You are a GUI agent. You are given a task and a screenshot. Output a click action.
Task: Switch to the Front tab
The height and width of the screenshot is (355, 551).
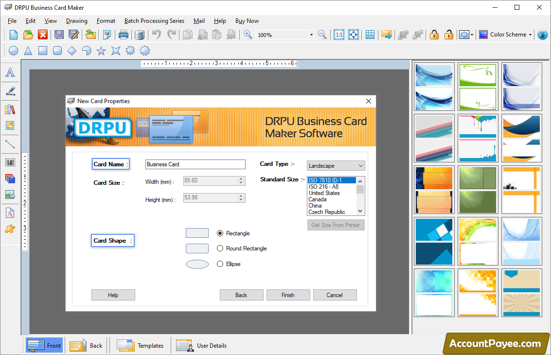[44, 345]
